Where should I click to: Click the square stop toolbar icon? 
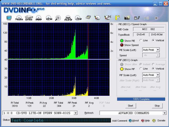(x=156, y=18)
